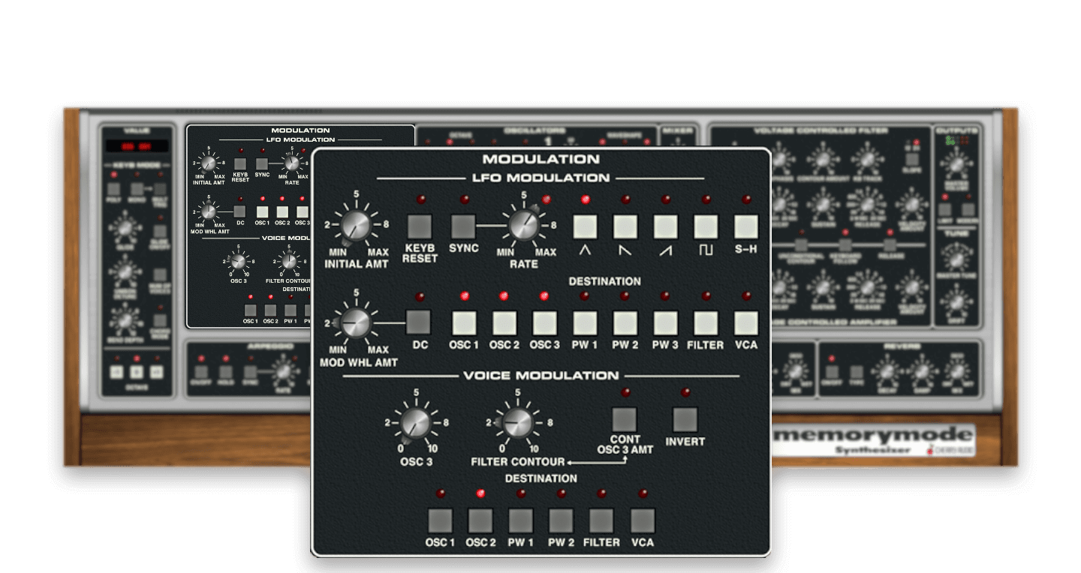1081x573 pixels.
Task: Toggle the small KEYB RESET button on the synth
Action: [x=240, y=163]
